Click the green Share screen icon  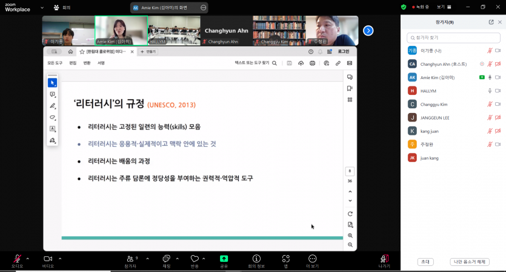[x=224, y=259]
